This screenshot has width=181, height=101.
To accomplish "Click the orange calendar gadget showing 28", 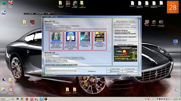I will coord(173,7).
